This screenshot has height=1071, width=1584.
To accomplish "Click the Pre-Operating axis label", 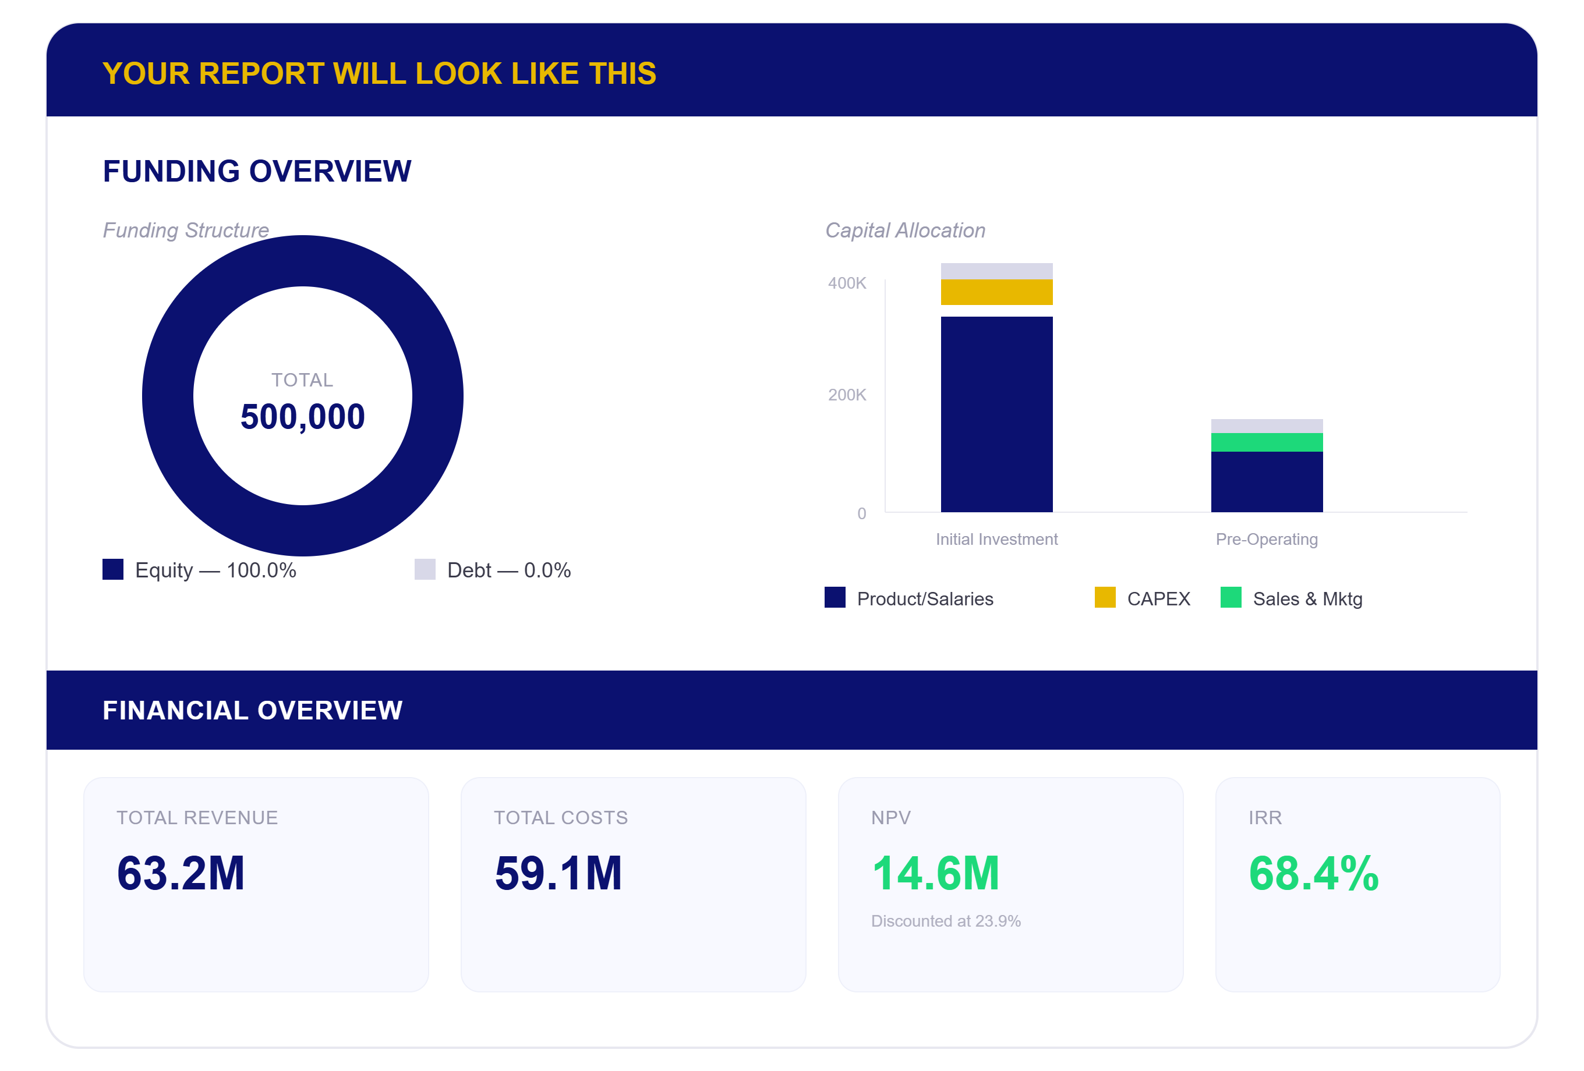I will [1267, 539].
